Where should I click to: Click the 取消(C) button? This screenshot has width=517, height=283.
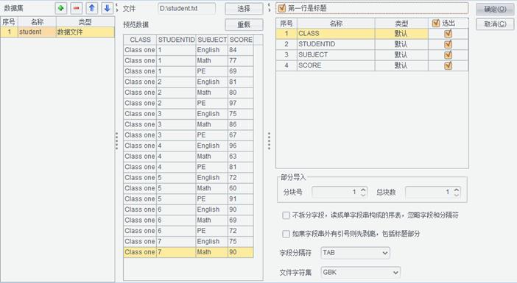(495, 24)
